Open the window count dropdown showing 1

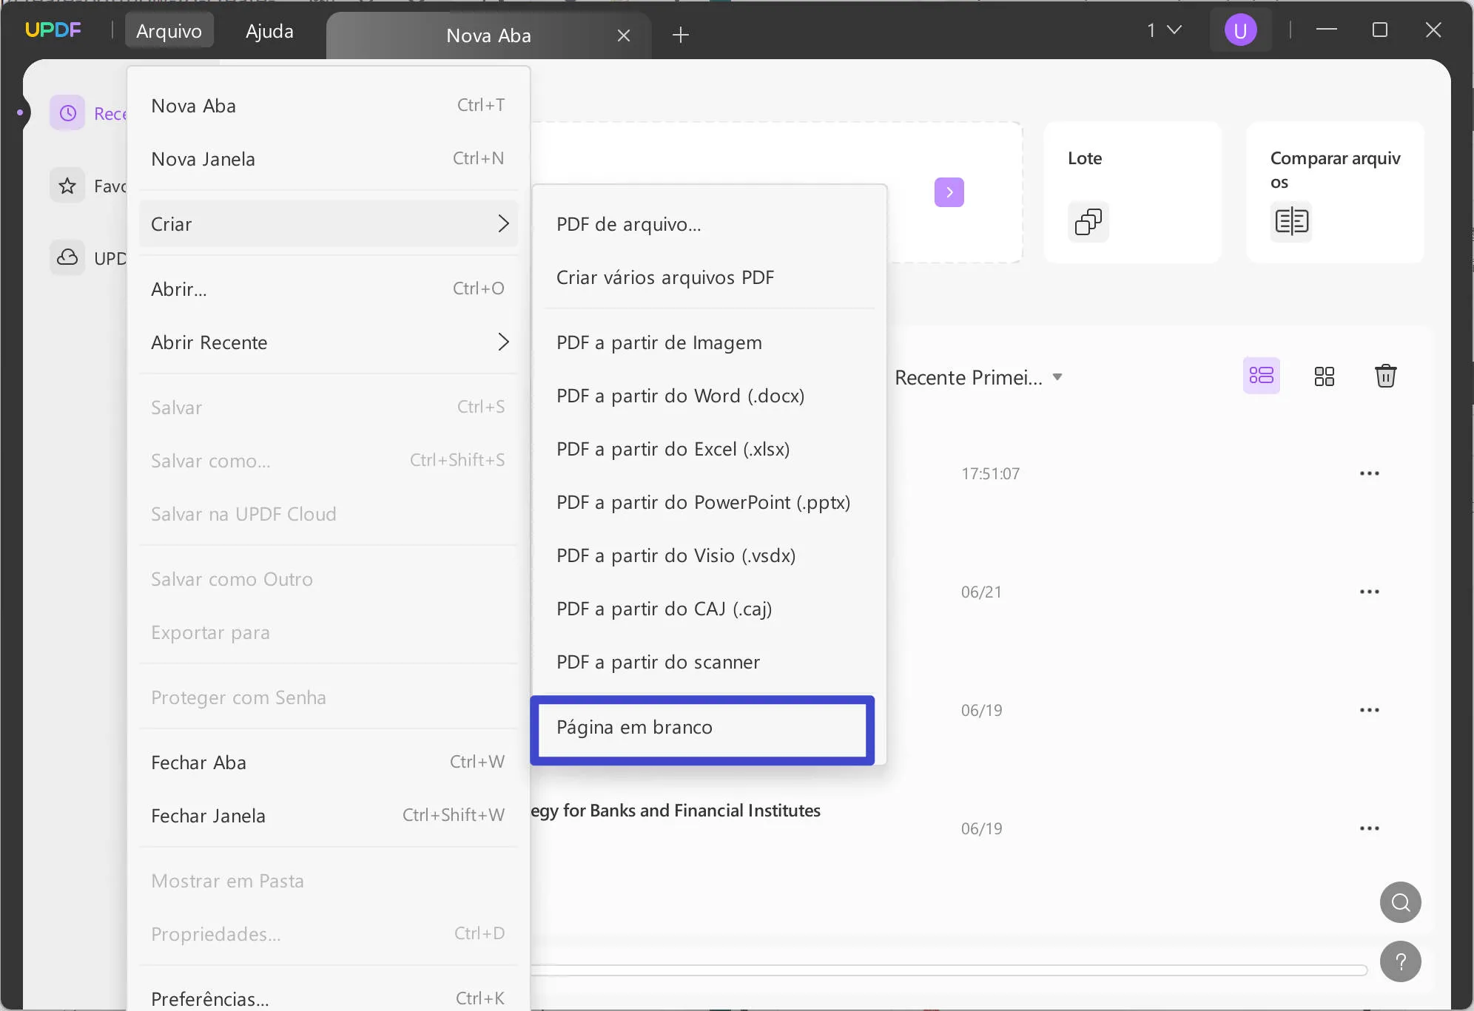tap(1165, 30)
